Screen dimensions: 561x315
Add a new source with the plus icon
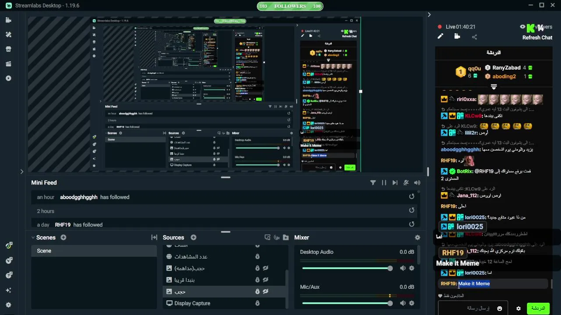(x=193, y=238)
